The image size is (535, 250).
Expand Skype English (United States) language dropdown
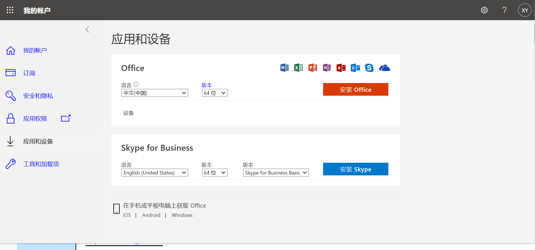pos(155,173)
